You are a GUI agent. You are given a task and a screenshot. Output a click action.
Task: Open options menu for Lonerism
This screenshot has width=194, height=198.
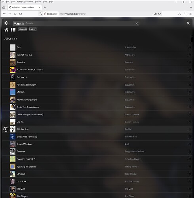point(190,174)
